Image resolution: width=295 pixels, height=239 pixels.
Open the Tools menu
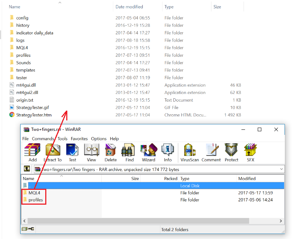(63, 139)
